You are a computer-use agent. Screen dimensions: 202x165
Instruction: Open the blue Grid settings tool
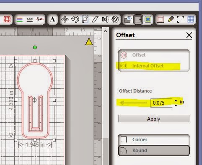point(191,19)
